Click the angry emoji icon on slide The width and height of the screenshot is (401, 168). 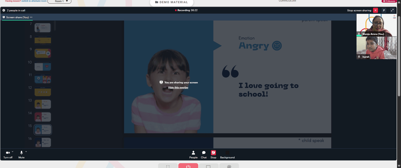[277, 46]
